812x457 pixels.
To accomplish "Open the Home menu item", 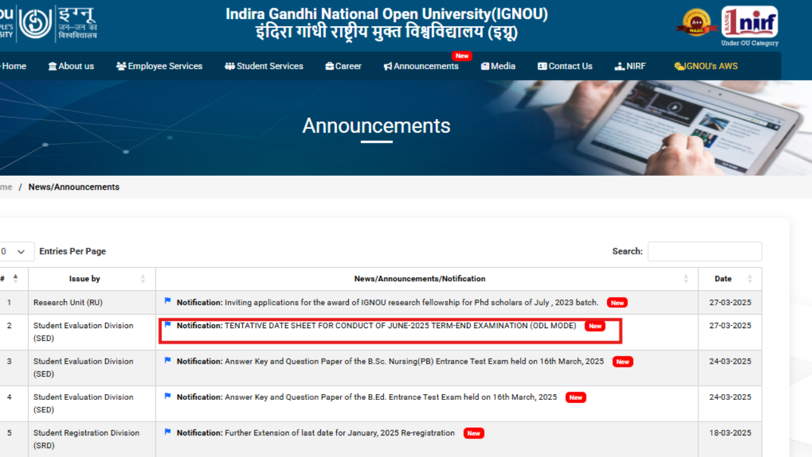I will (x=13, y=66).
